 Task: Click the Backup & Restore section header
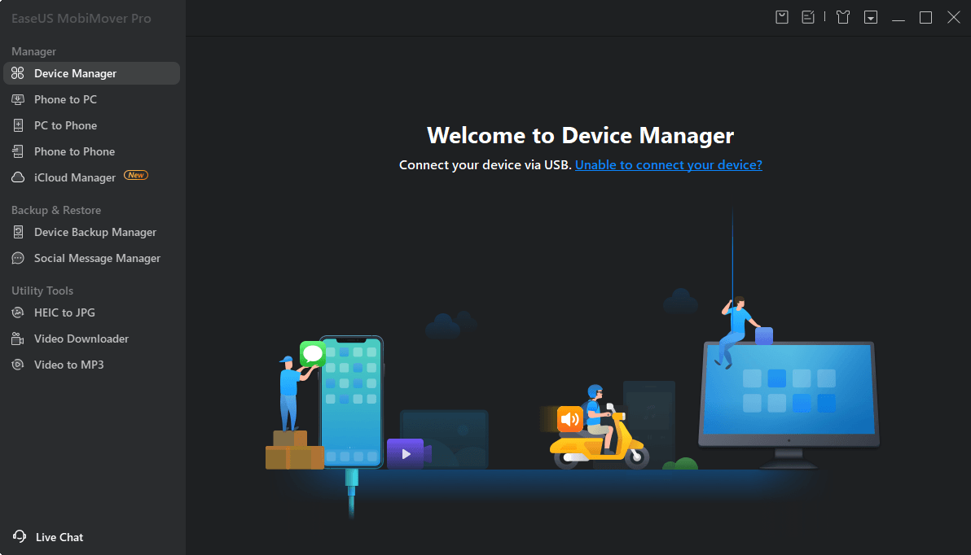(55, 210)
